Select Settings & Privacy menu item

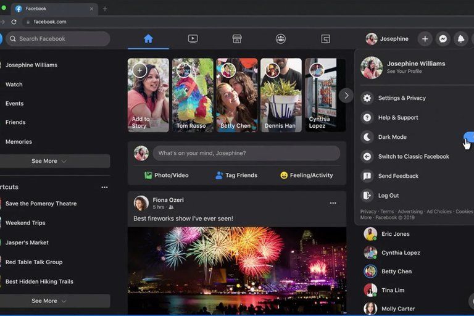[402, 98]
